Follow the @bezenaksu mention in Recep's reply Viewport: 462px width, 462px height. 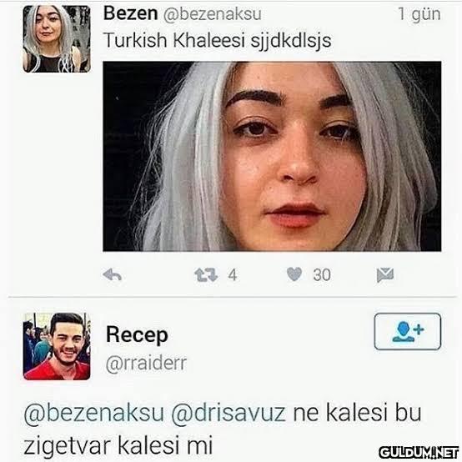coord(93,413)
